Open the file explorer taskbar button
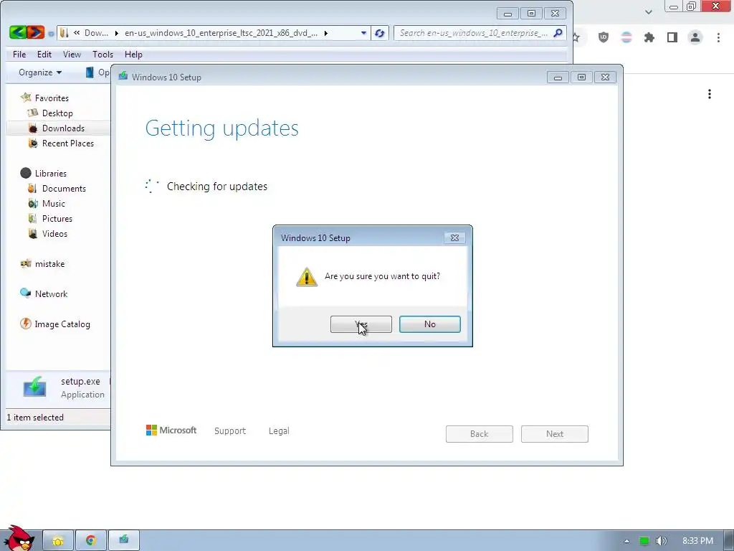This screenshot has height=551, width=734. coord(58,541)
